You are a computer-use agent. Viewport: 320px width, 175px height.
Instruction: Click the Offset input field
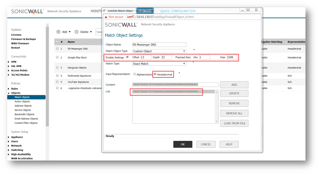point(146,57)
